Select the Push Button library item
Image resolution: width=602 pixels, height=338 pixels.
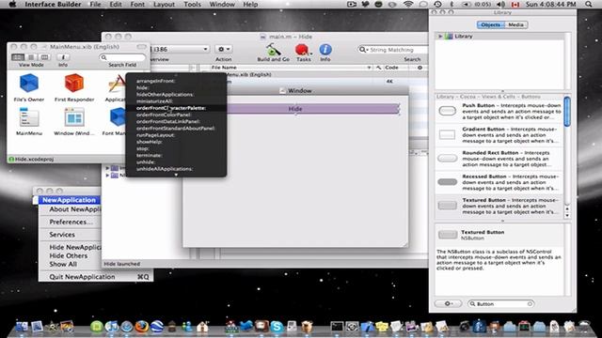tap(499, 111)
